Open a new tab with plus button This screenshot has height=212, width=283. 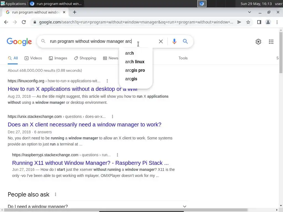(x=75, y=12)
